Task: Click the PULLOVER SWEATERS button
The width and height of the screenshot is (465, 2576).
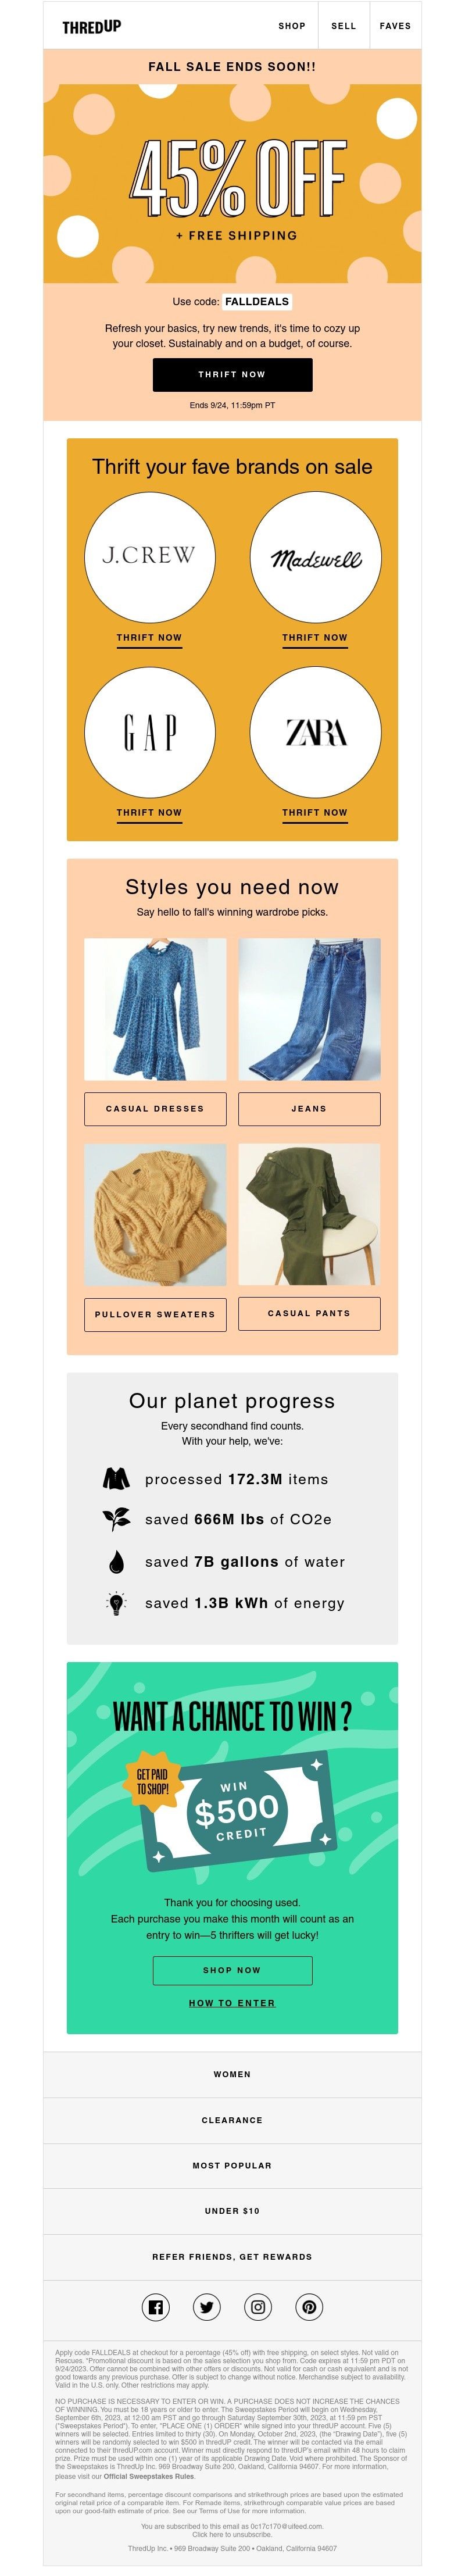Action: [x=155, y=1315]
